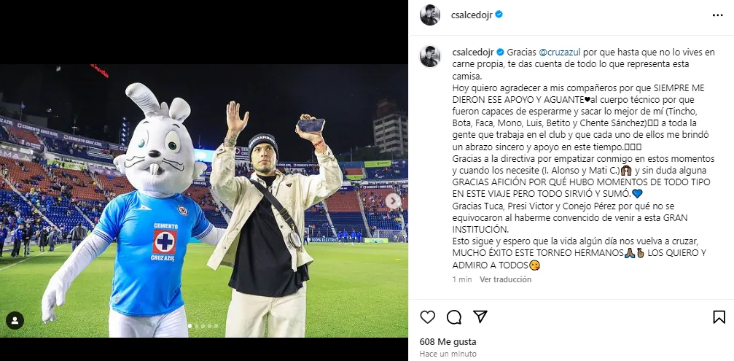This screenshot has width=734, height=361.
Task: Advance to next photo with carousel arrow
Action: tap(393, 201)
